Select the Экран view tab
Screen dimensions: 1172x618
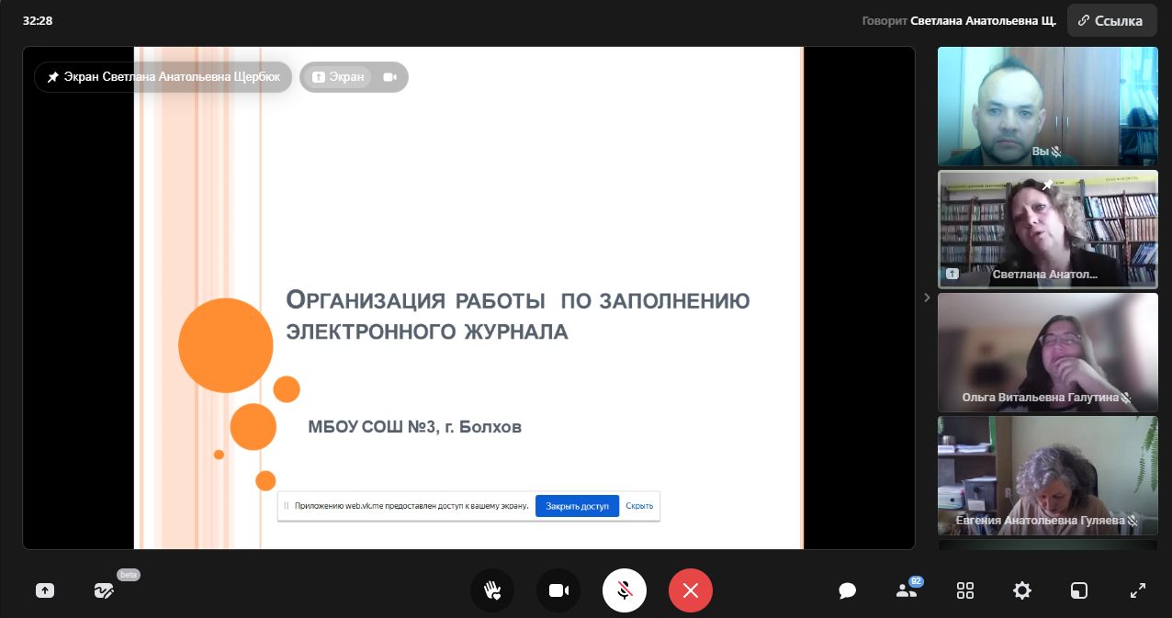(x=338, y=77)
